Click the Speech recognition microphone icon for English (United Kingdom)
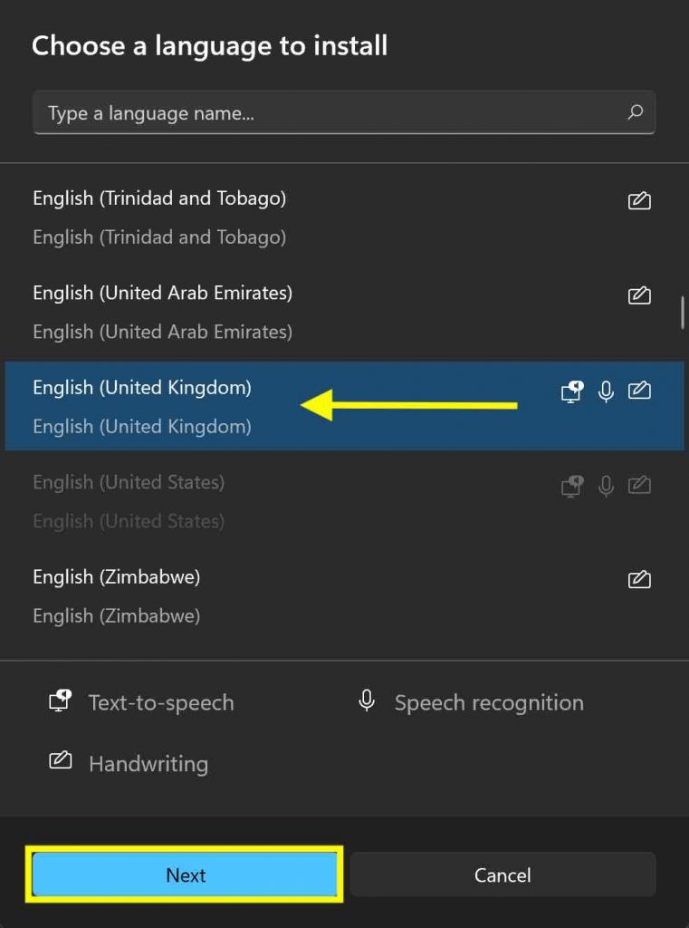Screen dimensions: 689x928 [605, 391]
